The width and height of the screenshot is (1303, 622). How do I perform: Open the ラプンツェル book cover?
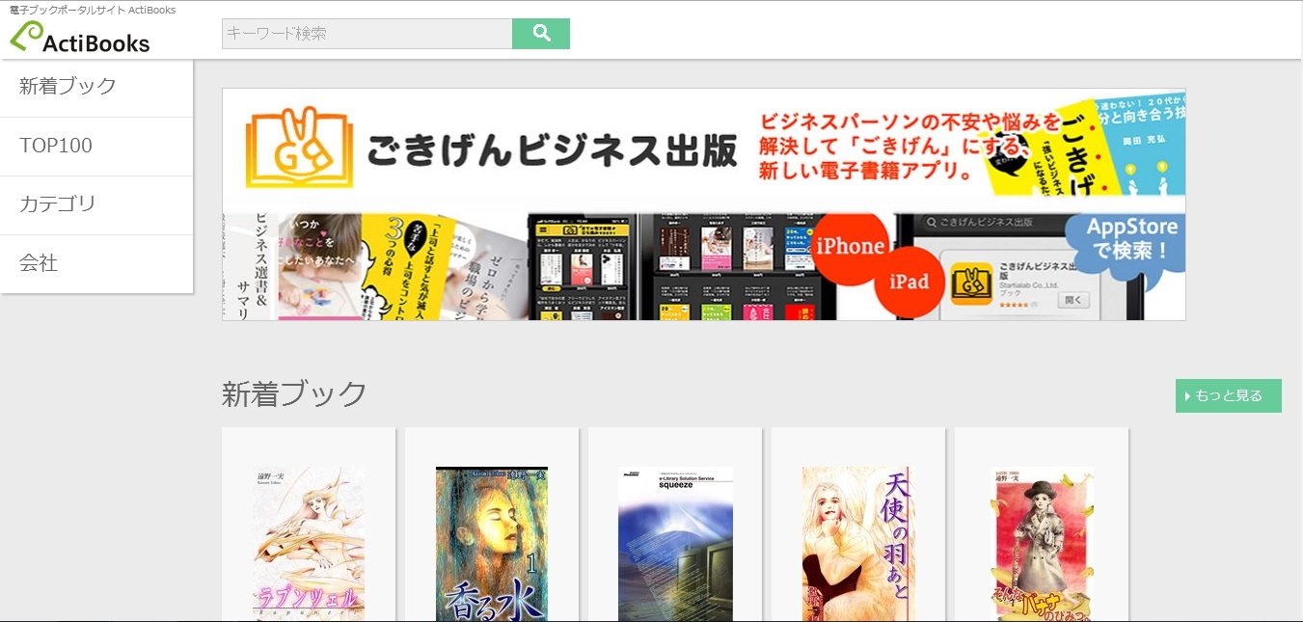[x=309, y=544]
